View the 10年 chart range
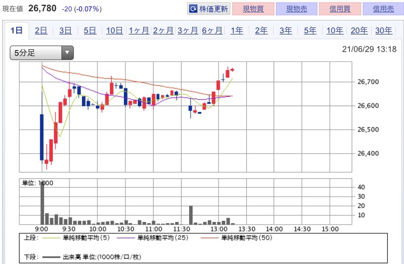 pyautogui.click(x=335, y=30)
